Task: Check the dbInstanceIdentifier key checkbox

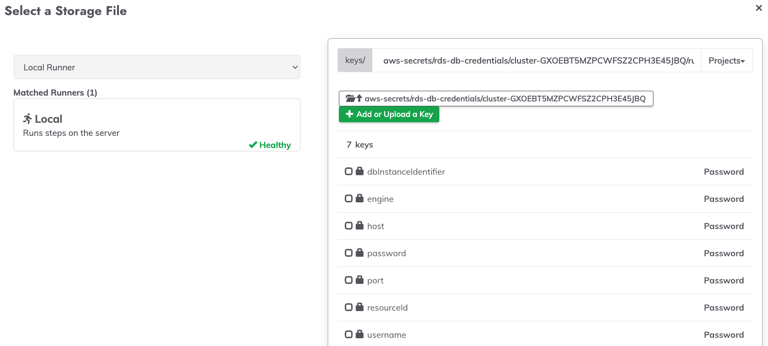Action: (349, 171)
